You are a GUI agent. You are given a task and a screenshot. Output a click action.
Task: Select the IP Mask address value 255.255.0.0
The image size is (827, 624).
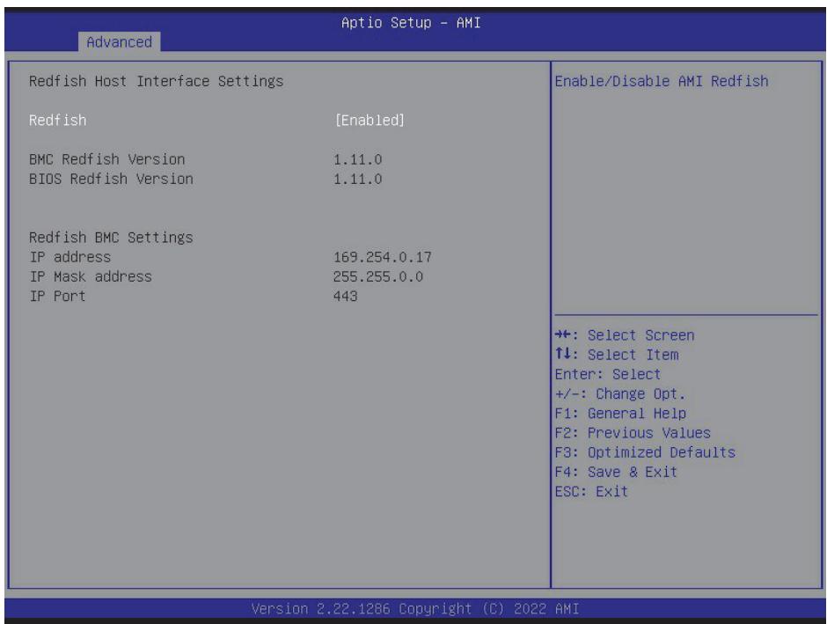(x=378, y=276)
